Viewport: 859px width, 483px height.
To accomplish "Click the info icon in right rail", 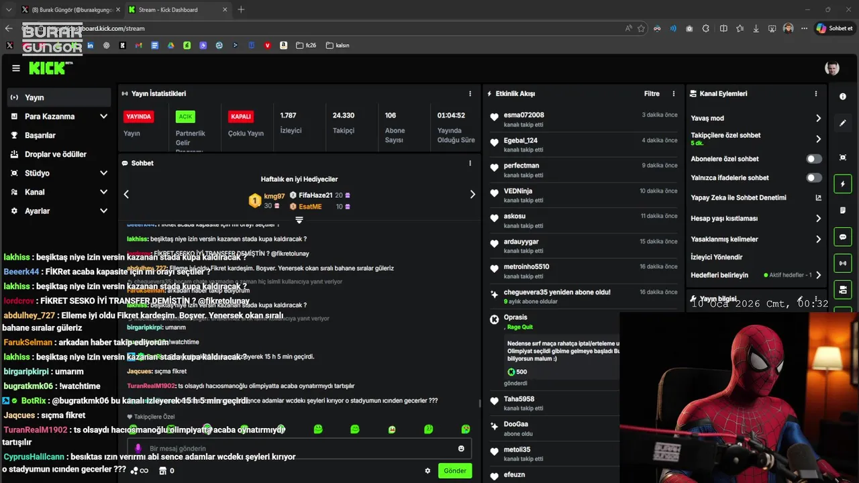I will (843, 97).
